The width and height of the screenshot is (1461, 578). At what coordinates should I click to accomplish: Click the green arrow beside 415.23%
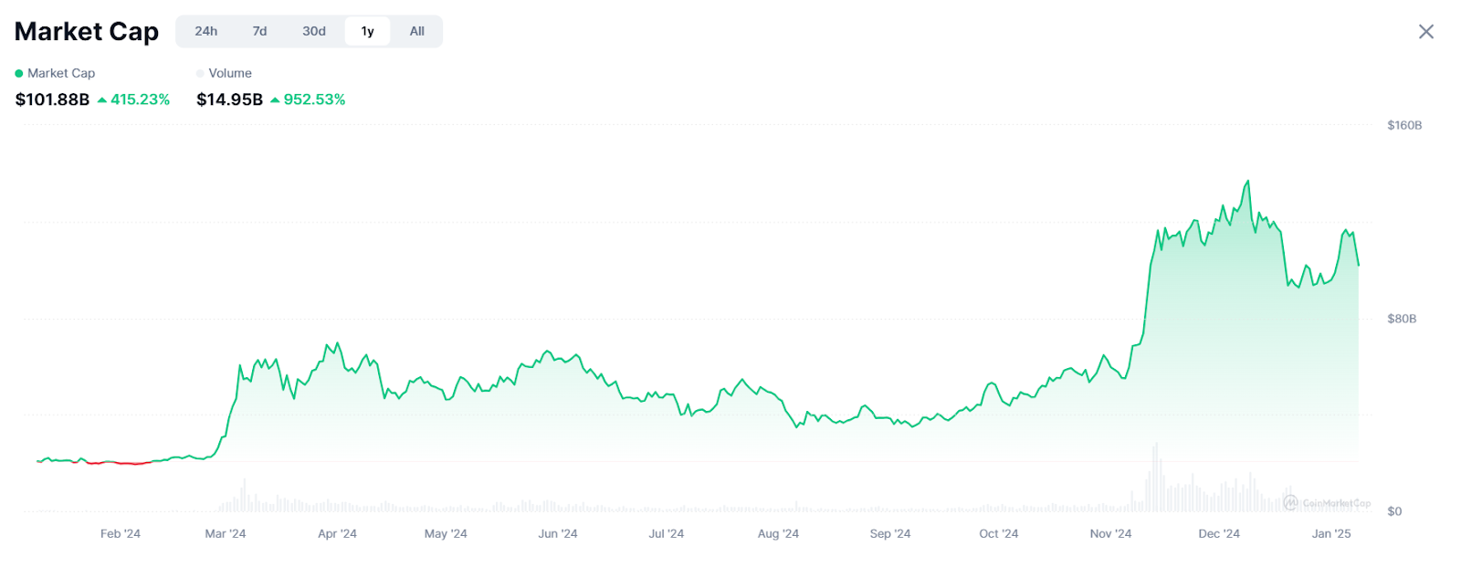tap(102, 100)
